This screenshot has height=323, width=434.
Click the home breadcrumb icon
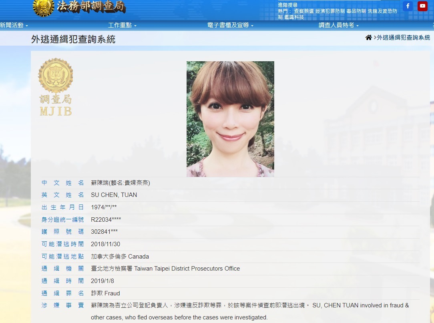[x=368, y=37]
